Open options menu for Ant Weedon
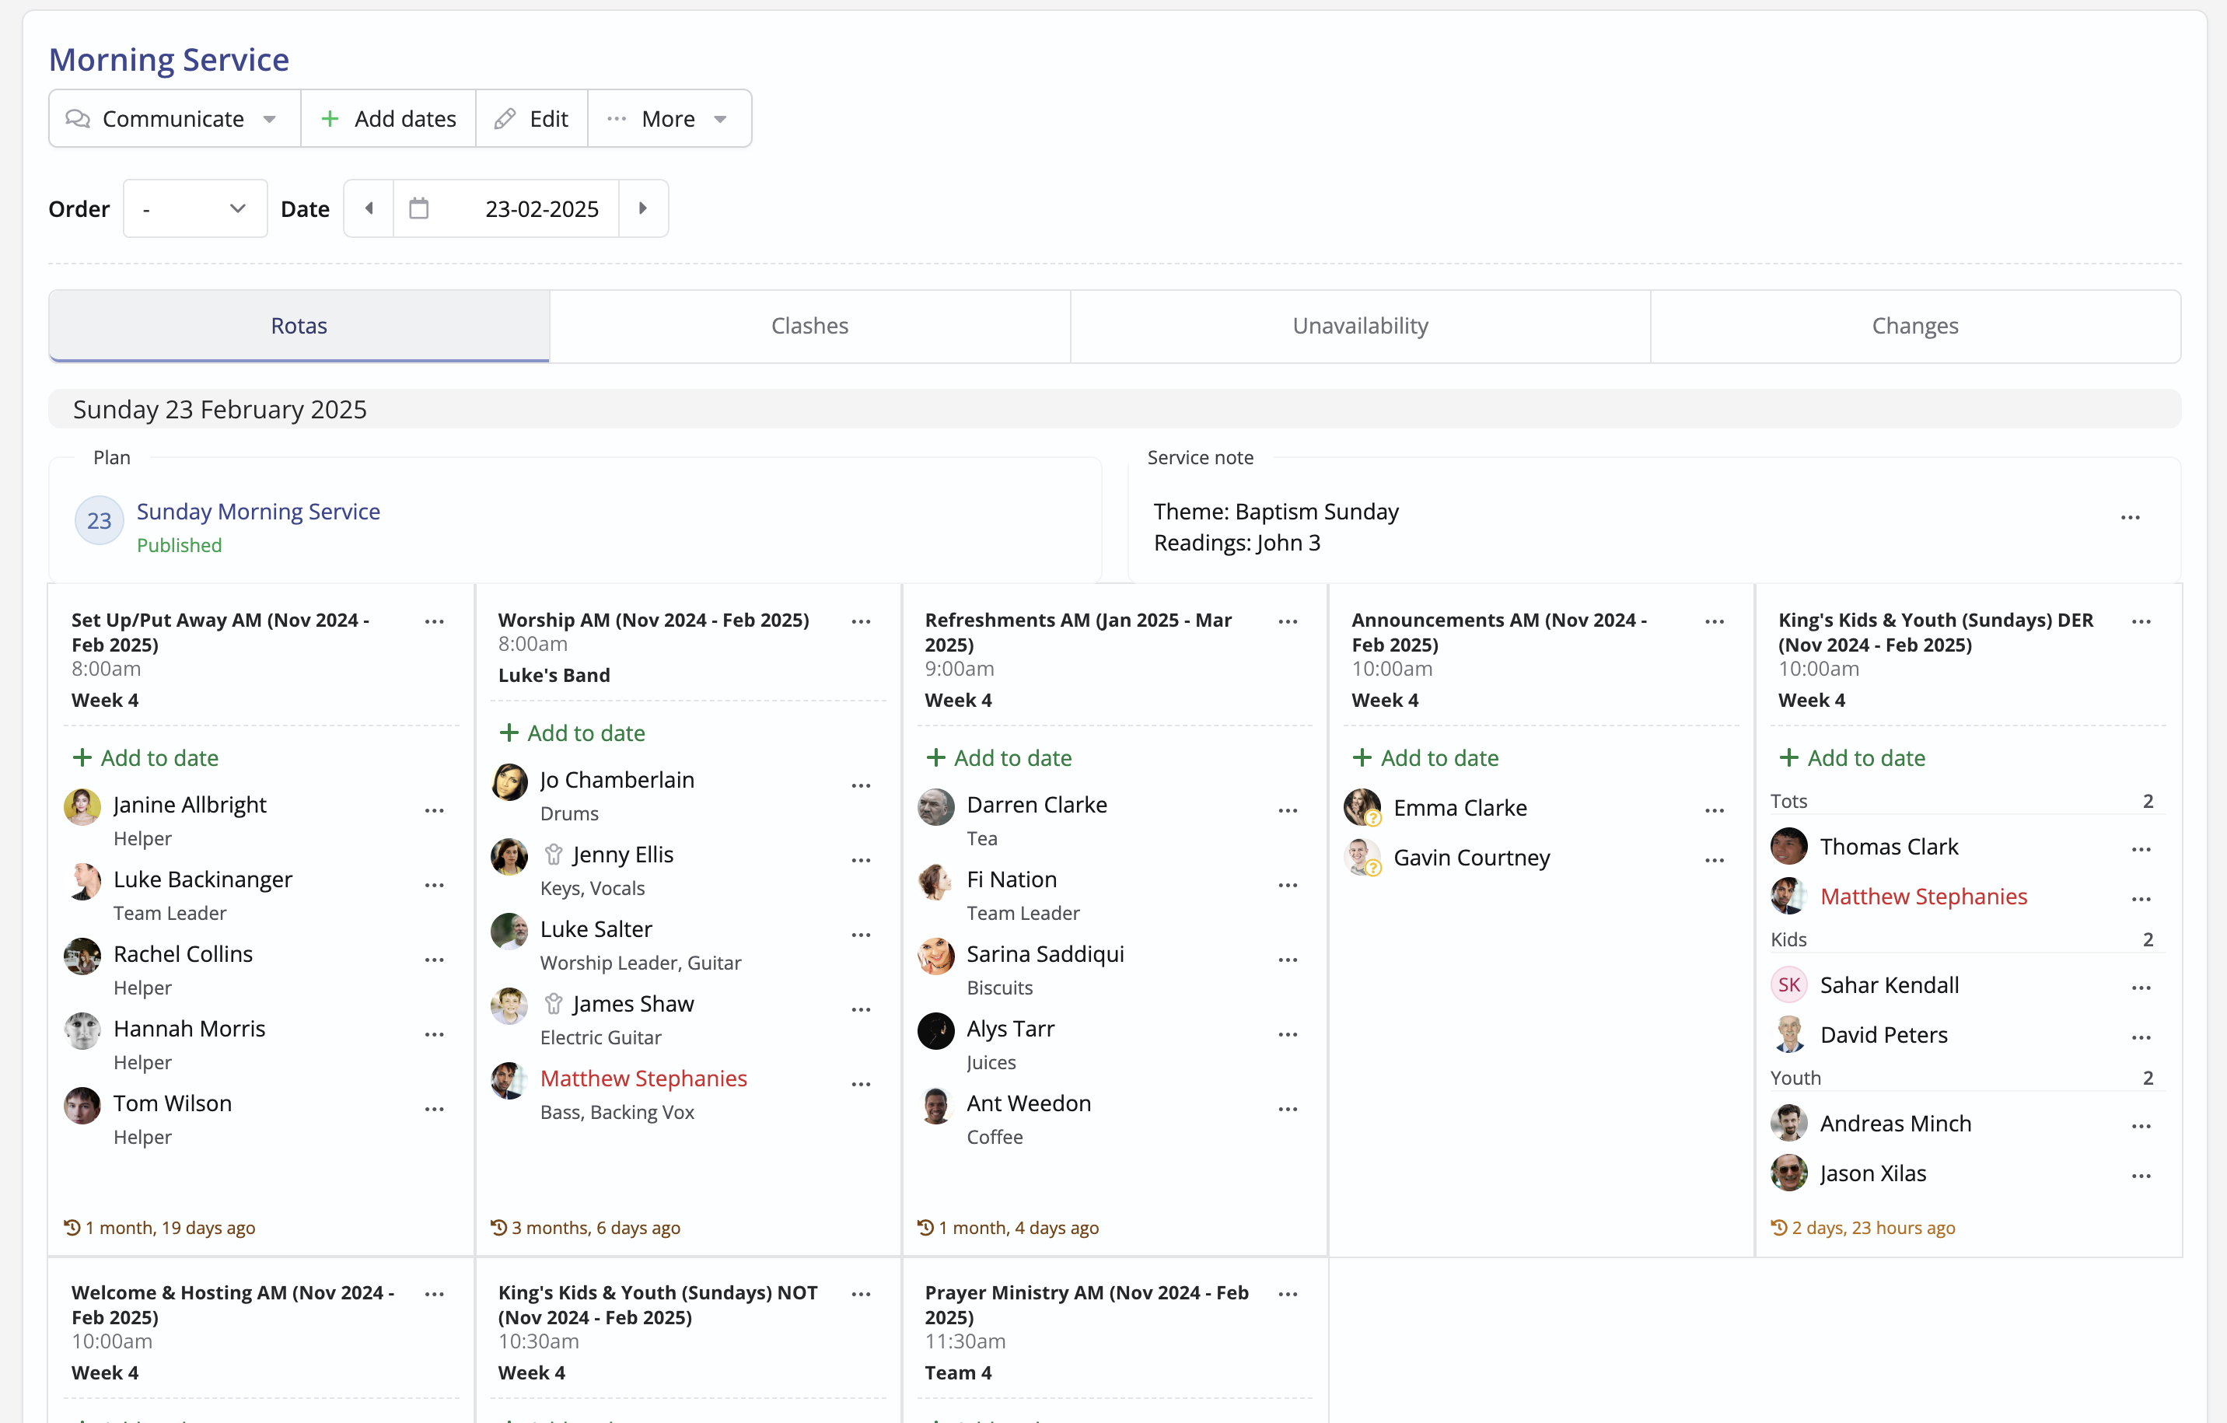 pyautogui.click(x=1288, y=1109)
